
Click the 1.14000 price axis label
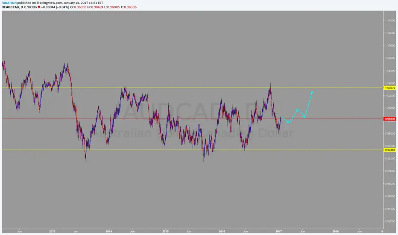(x=391, y=21)
